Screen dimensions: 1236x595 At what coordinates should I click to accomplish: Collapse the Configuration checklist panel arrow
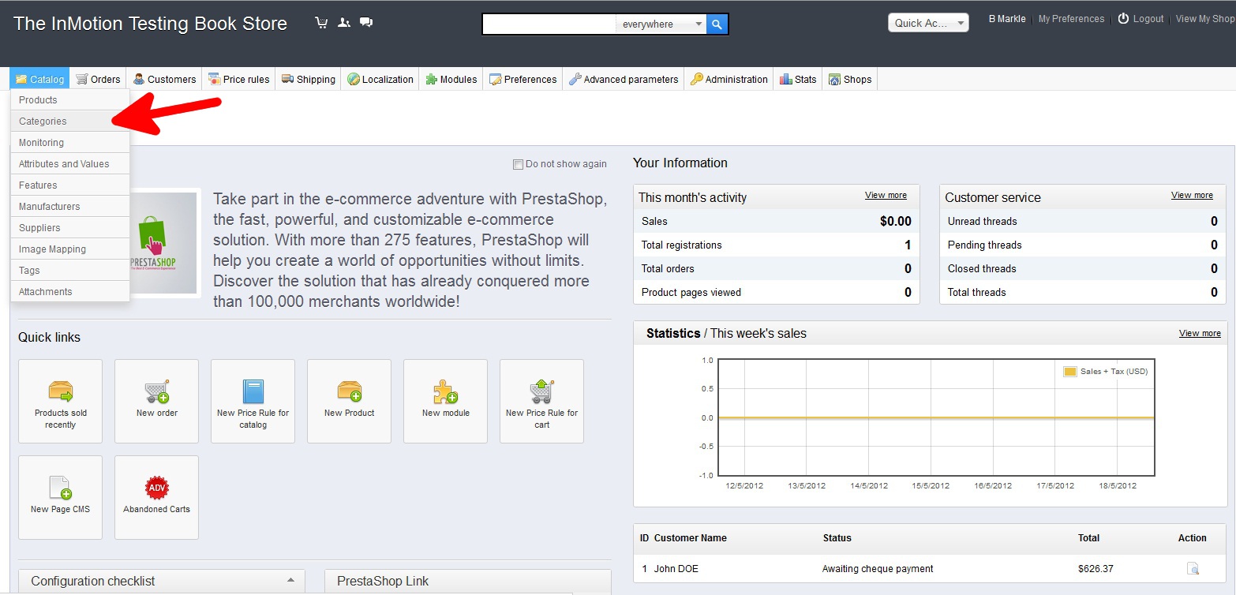(290, 580)
